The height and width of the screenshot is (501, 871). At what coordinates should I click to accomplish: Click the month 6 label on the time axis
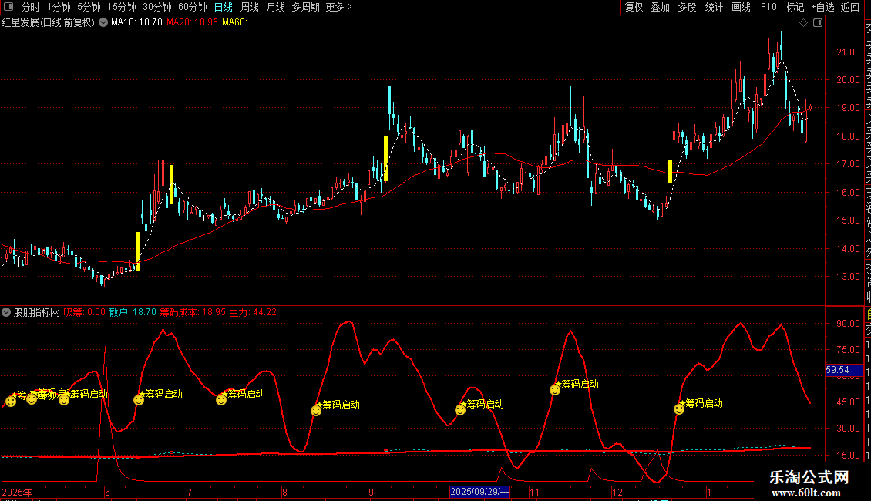click(107, 492)
